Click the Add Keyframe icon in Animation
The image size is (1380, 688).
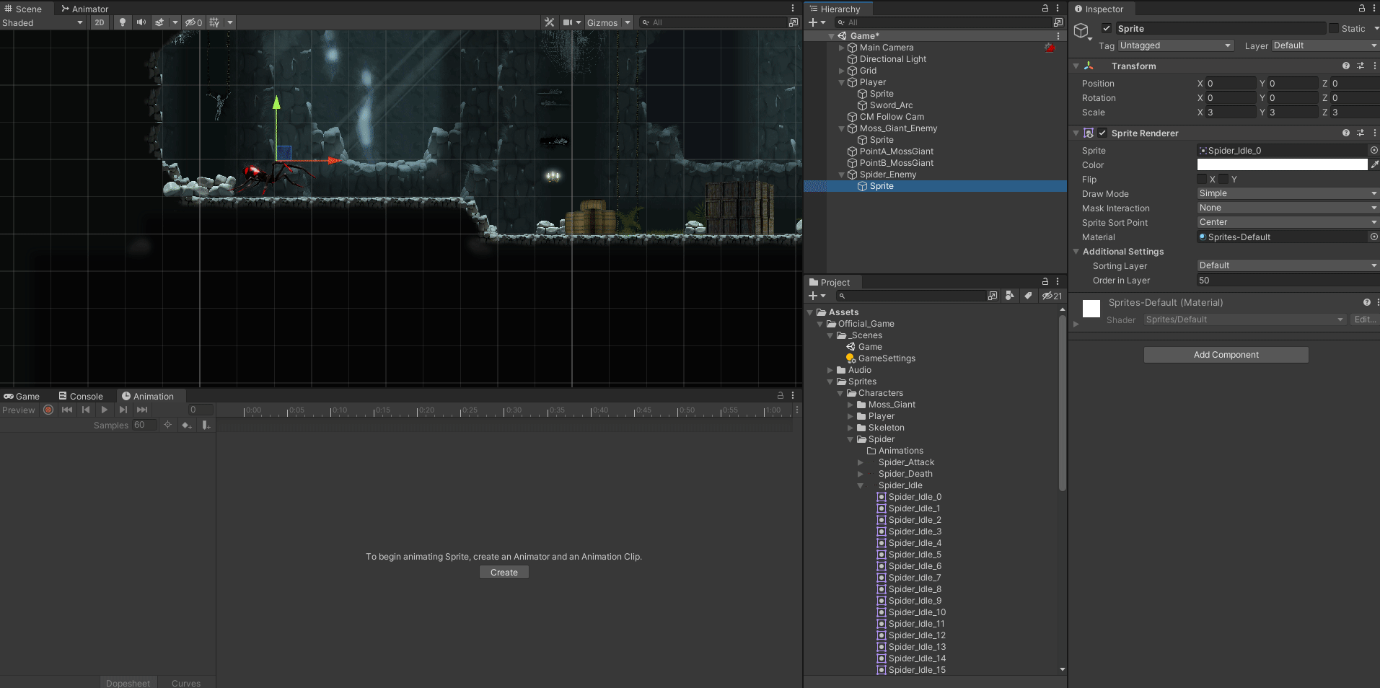click(187, 425)
